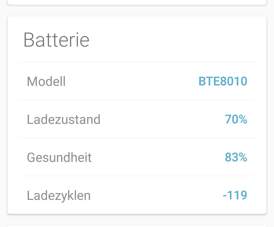Image resolution: width=274 pixels, height=227 pixels.
Task: Select the Ladezustand label
Action: 63,119
